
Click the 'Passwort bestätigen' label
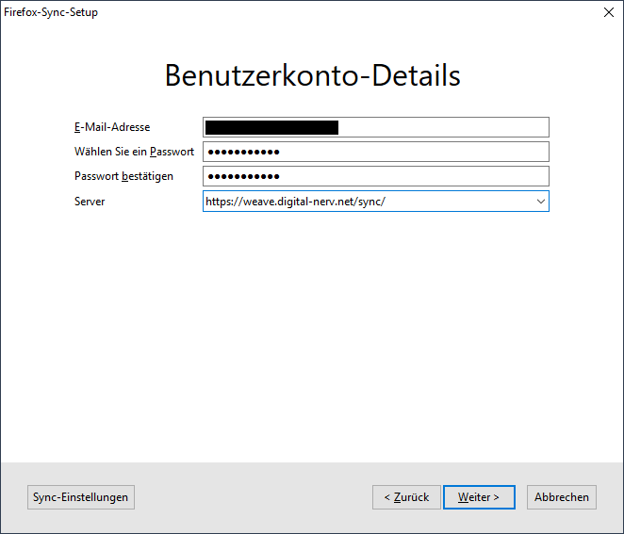pos(123,176)
